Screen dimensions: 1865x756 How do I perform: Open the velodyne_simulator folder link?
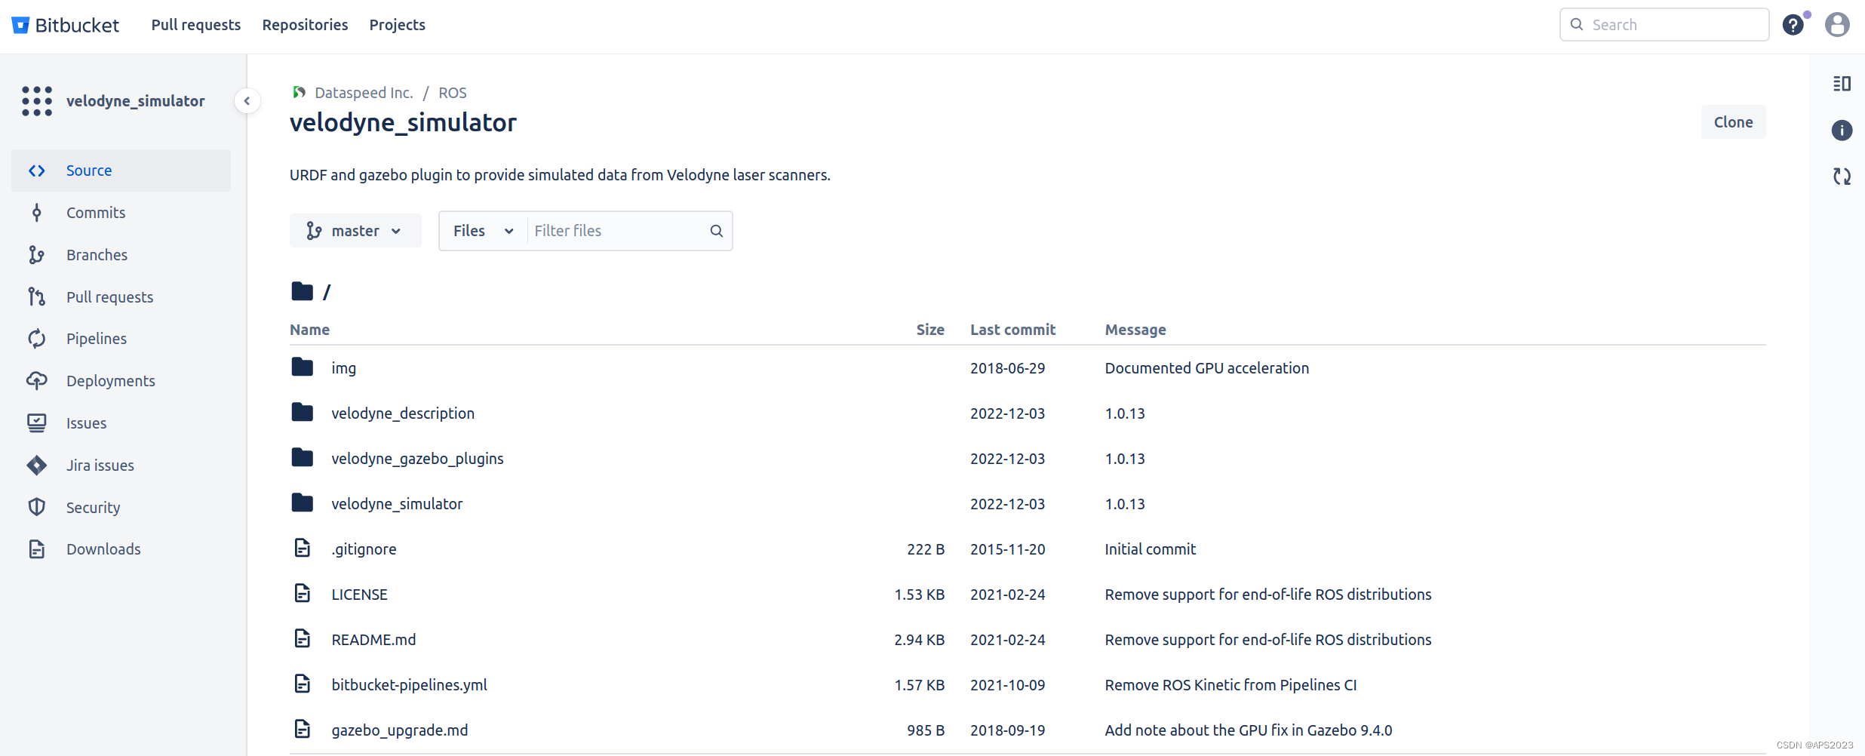(397, 504)
